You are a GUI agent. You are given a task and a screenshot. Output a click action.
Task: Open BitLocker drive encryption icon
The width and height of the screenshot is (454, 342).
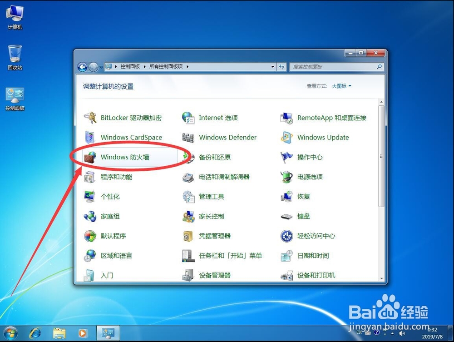90,118
